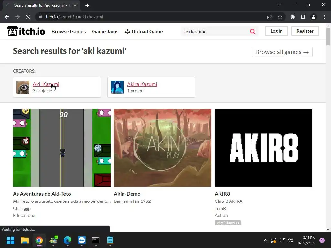The image size is (331, 248).
Task: Click Browse all games button
Action: pyautogui.click(x=282, y=52)
